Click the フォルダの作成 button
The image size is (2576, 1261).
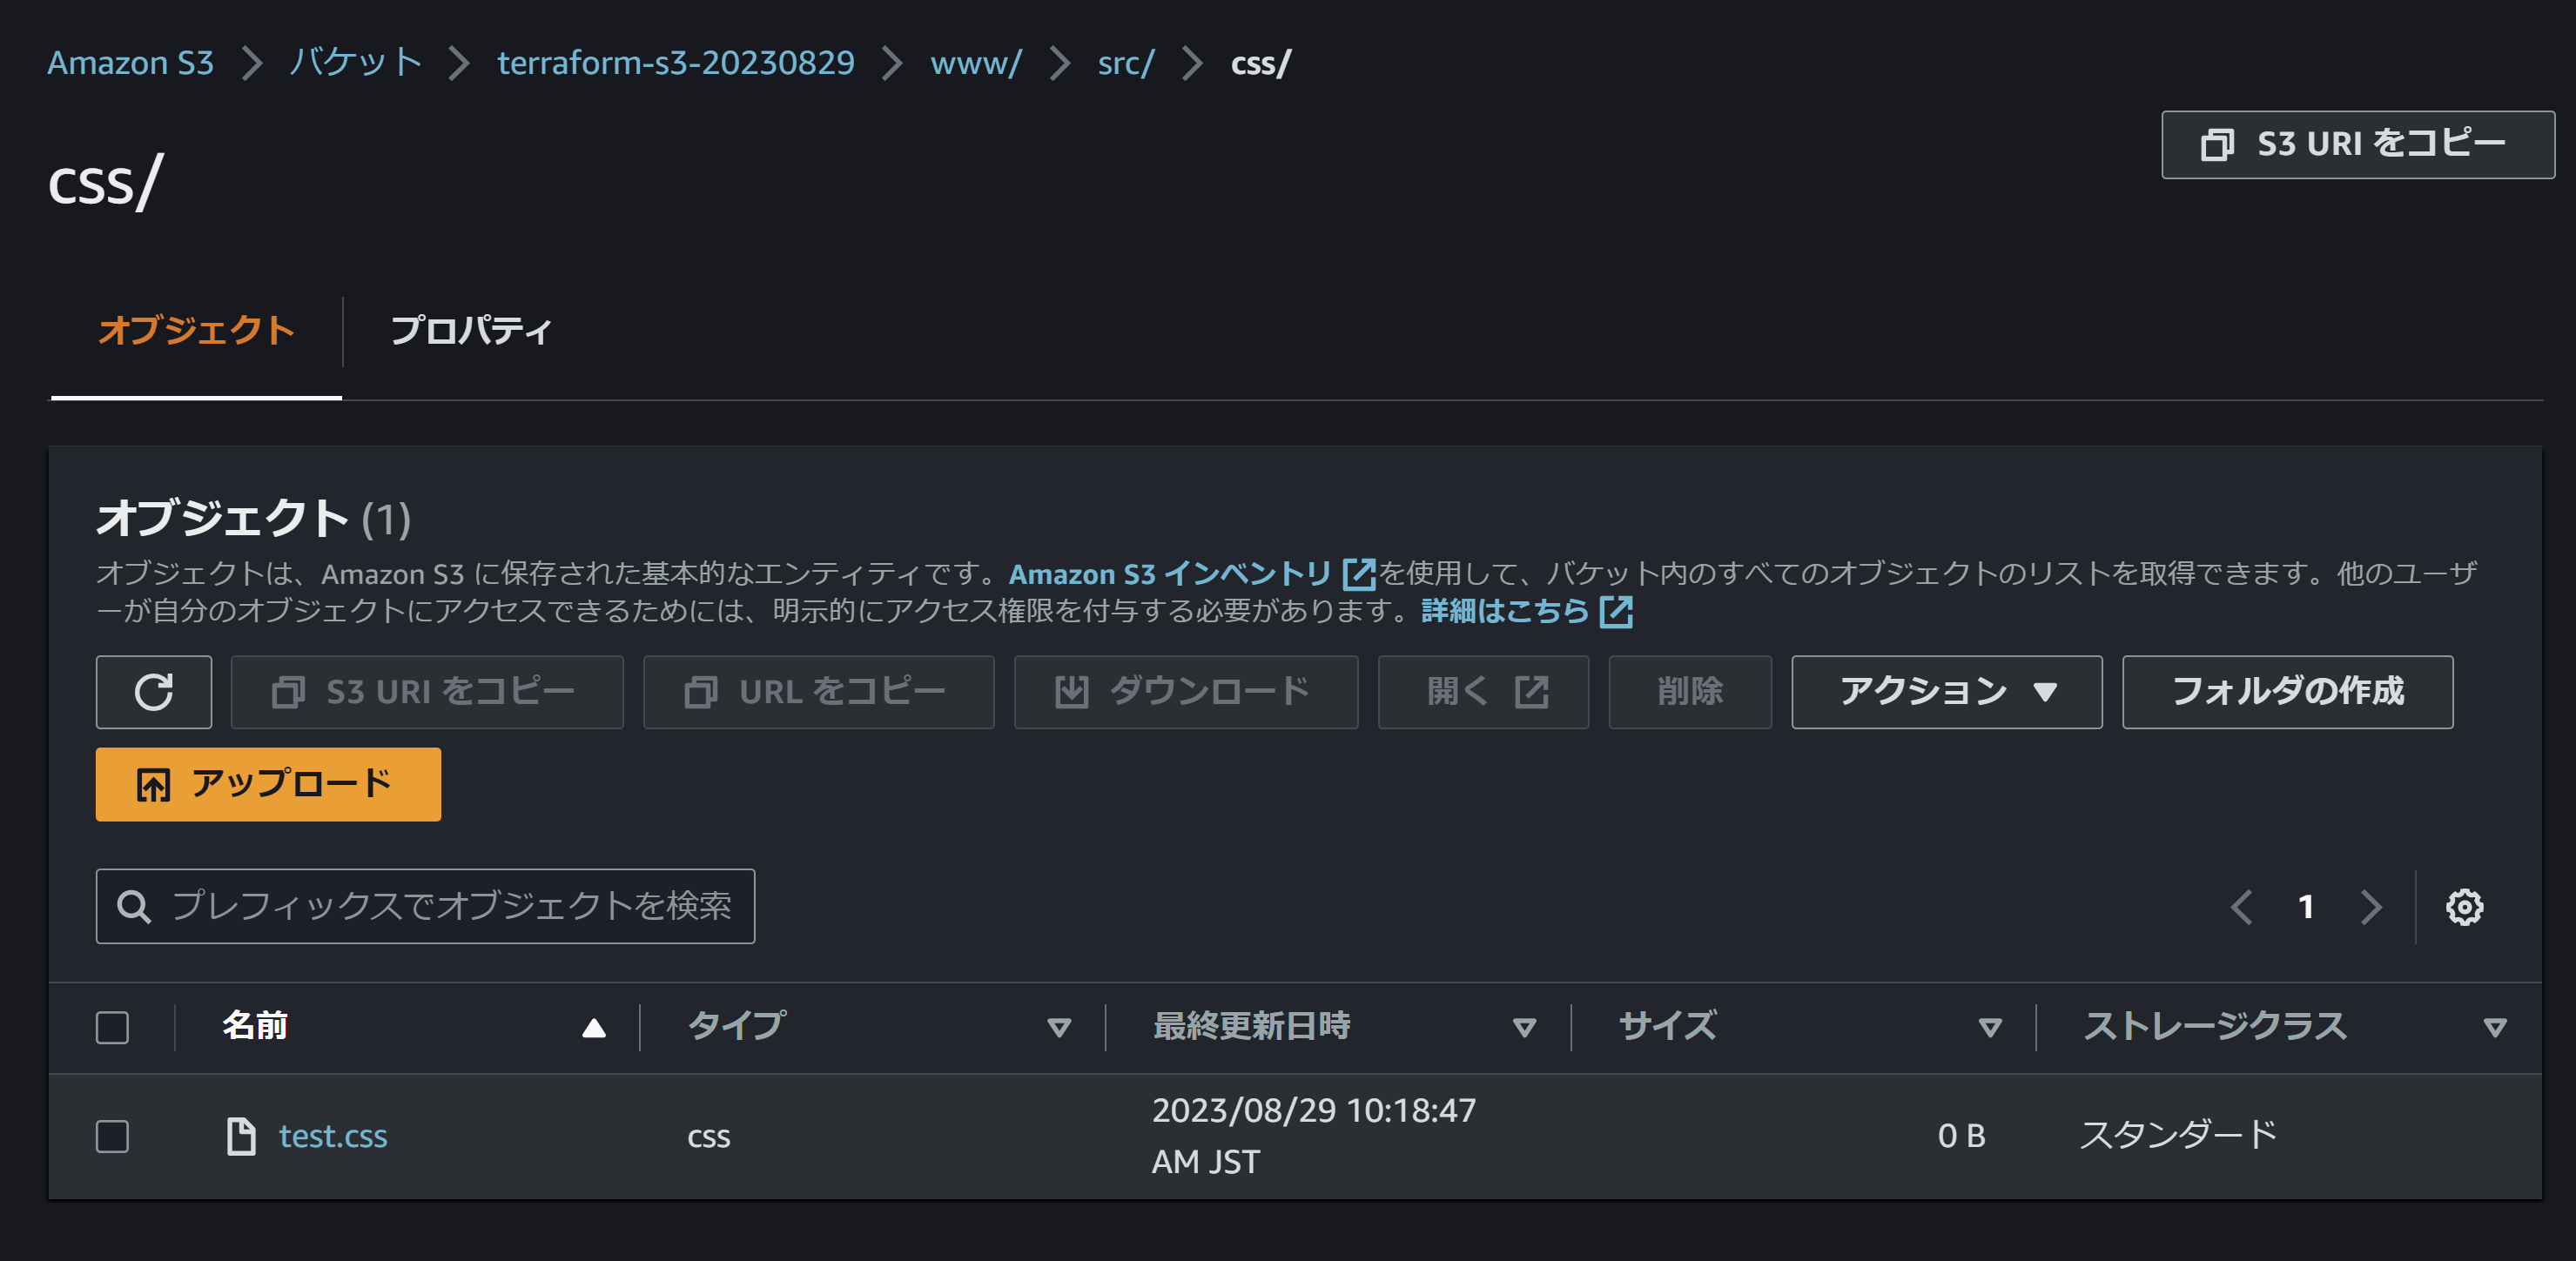coord(2287,692)
